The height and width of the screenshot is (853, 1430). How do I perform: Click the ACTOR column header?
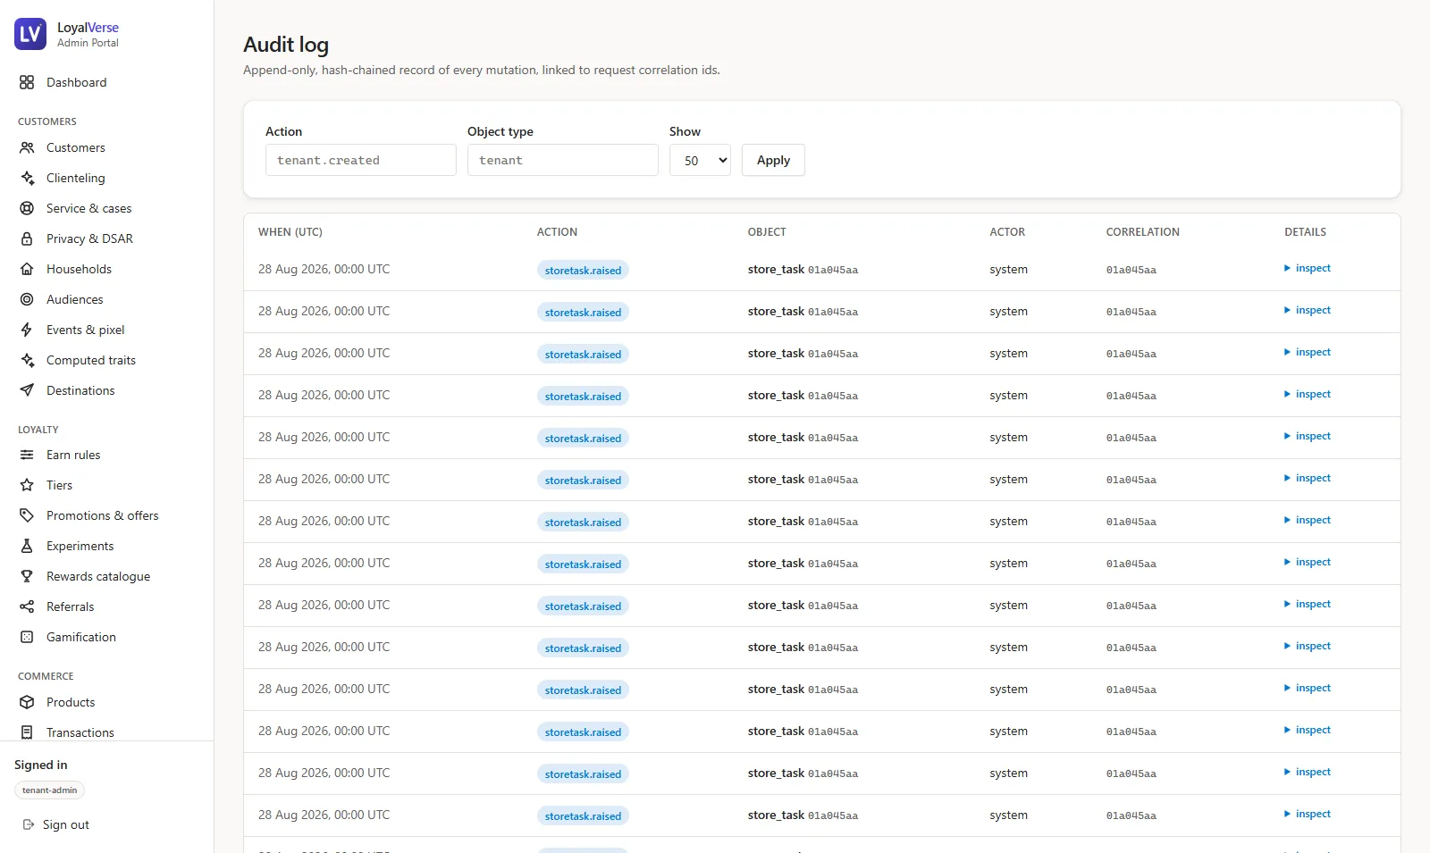[1007, 231]
